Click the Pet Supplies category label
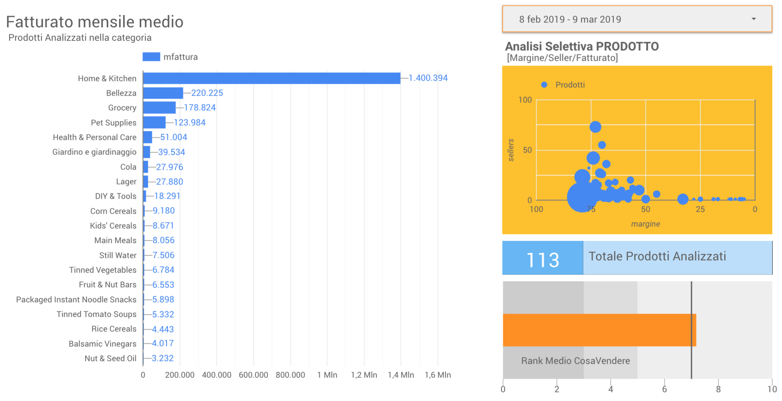782x401 pixels. point(113,123)
